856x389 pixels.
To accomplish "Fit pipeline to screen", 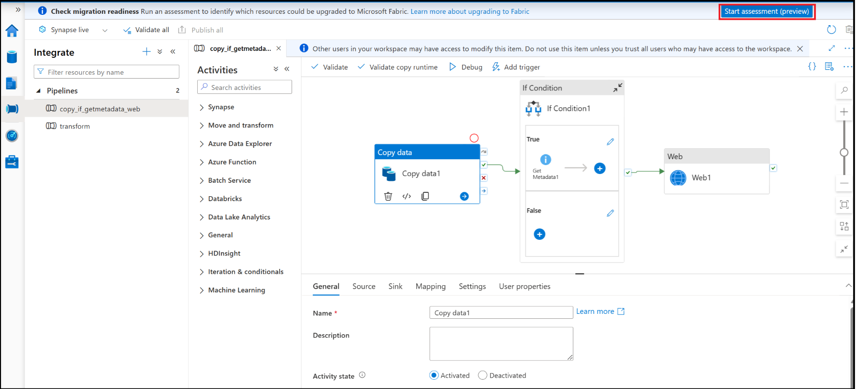I will (844, 205).
